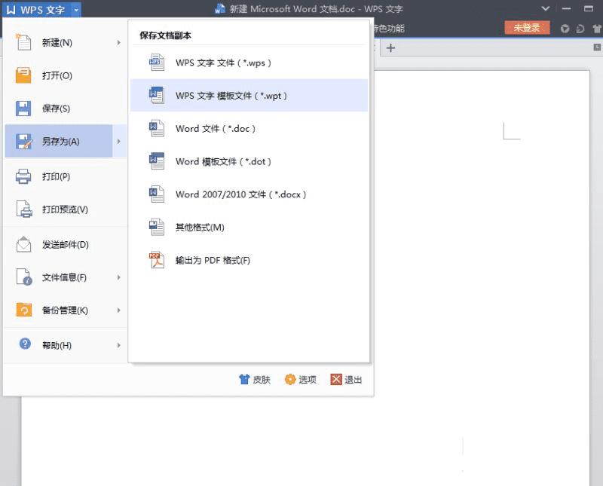Click the 皮肤 shirt icon
The height and width of the screenshot is (486, 603).
(x=244, y=380)
